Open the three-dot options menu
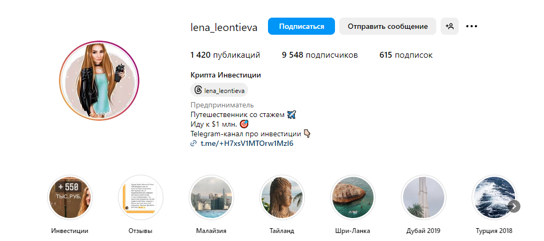This screenshot has height=241, width=544. pyautogui.click(x=472, y=26)
